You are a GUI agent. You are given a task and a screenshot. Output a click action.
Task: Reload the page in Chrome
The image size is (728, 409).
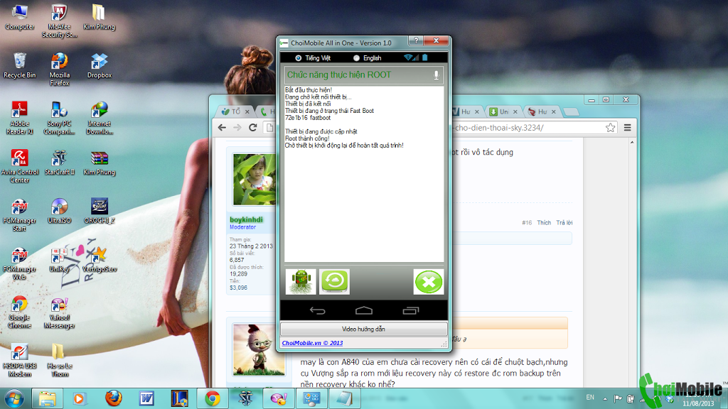[x=253, y=128]
